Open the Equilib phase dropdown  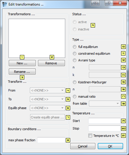click(x=48, y=108)
